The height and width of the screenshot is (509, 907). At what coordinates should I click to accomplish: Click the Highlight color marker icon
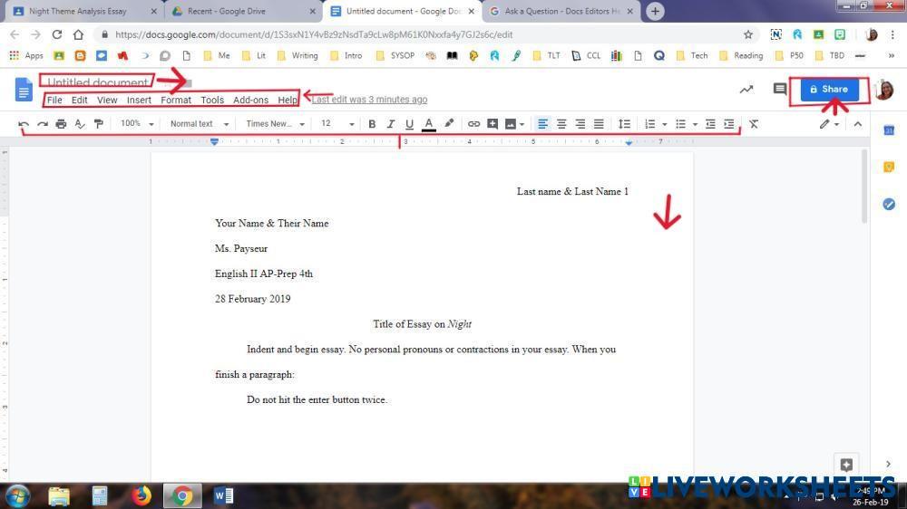tap(449, 124)
